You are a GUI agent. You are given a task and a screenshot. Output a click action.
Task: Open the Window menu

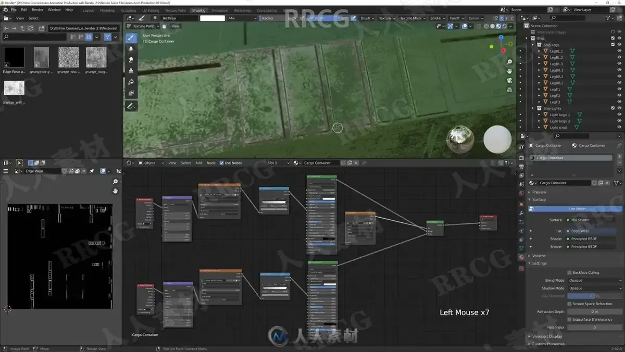(x=54, y=9)
